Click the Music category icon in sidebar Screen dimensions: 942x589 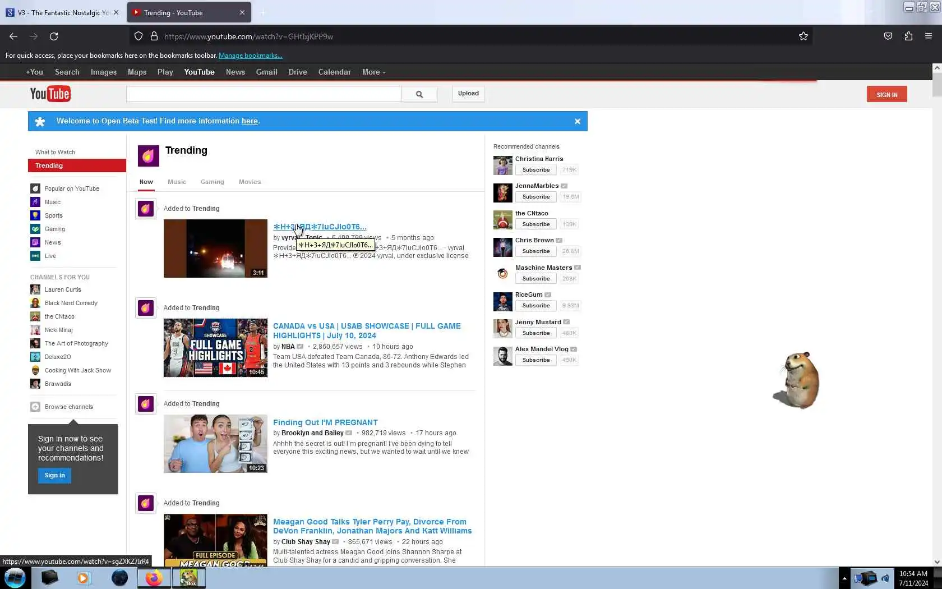[35, 202]
